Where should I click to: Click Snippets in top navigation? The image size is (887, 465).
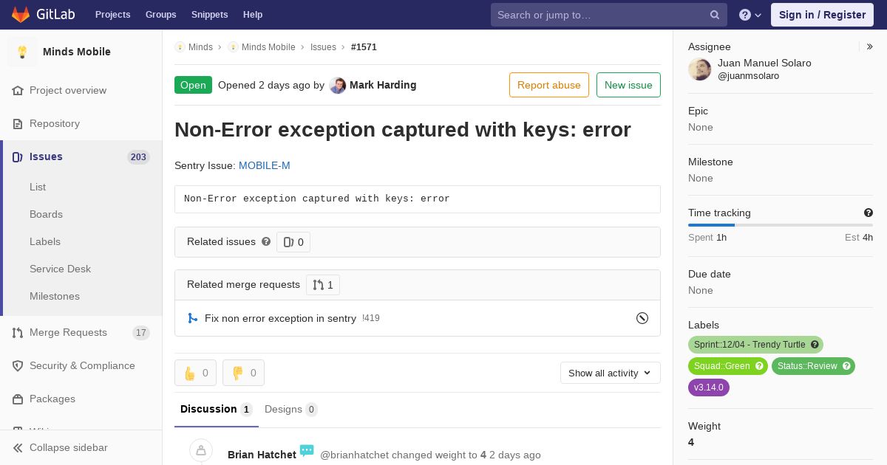tap(210, 15)
